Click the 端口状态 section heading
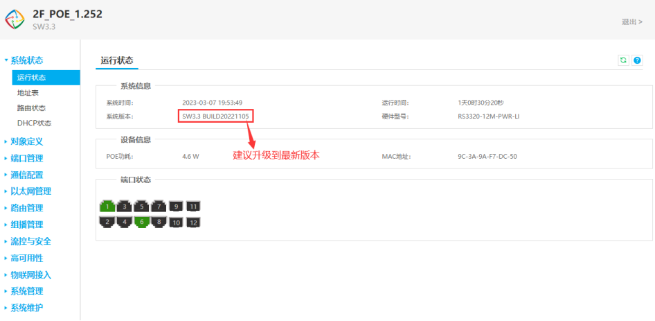 click(x=136, y=180)
